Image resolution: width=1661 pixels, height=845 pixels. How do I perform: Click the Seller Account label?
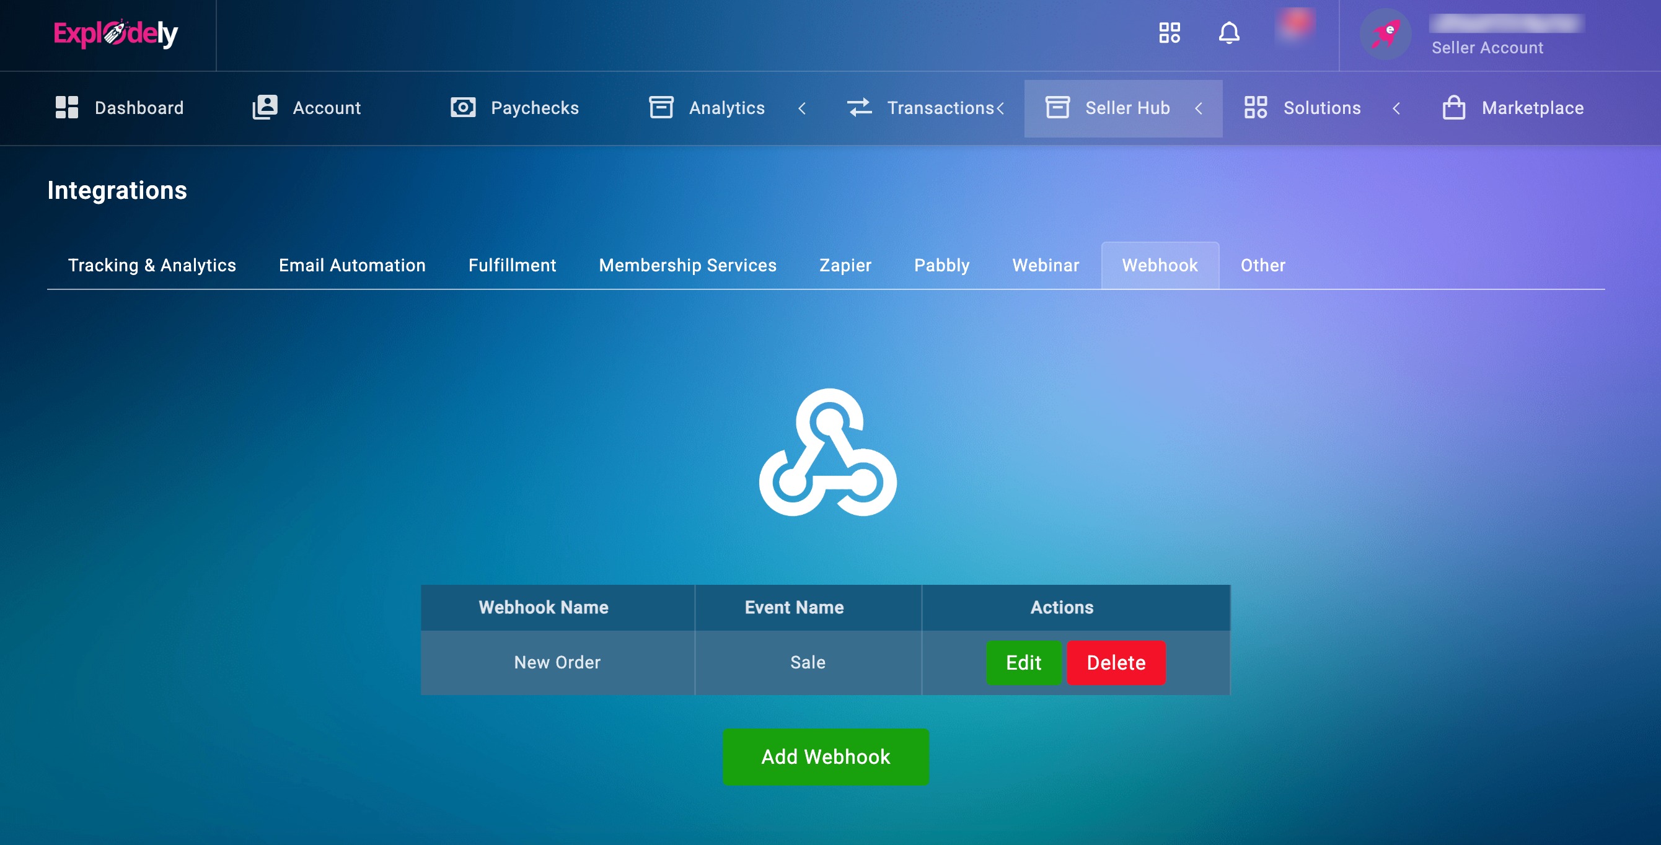click(x=1487, y=48)
